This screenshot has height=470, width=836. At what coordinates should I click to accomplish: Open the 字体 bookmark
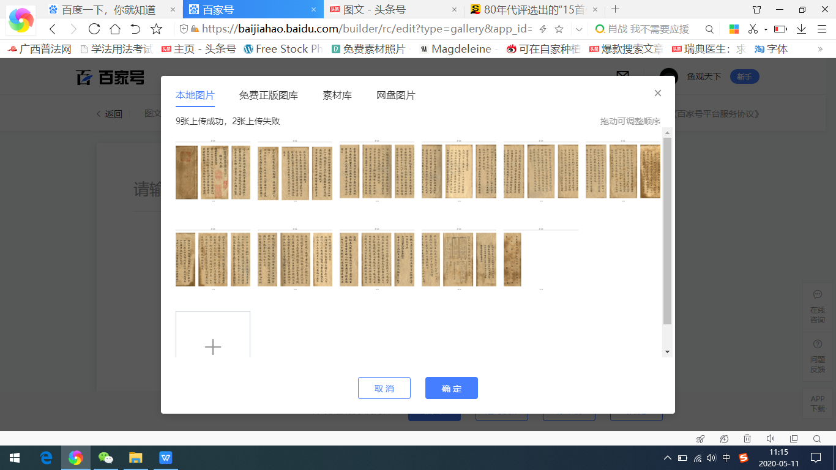772,49
